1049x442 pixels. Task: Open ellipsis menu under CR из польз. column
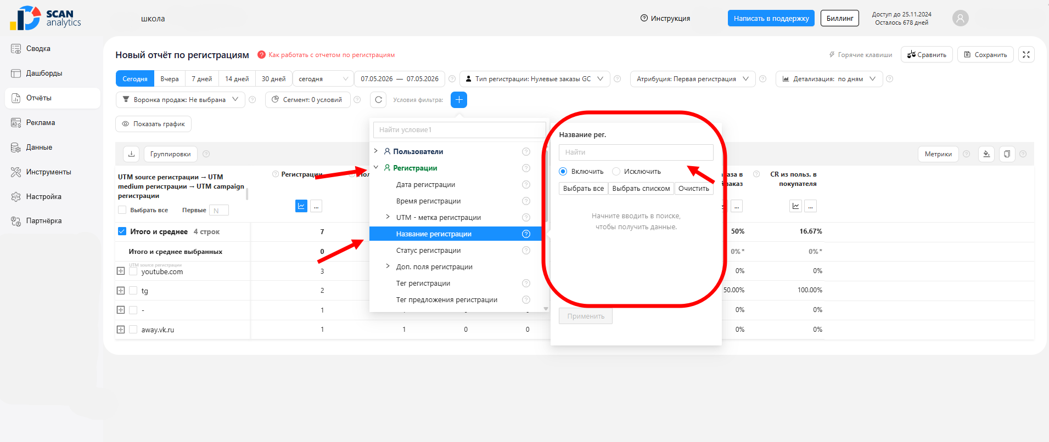pos(810,206)
